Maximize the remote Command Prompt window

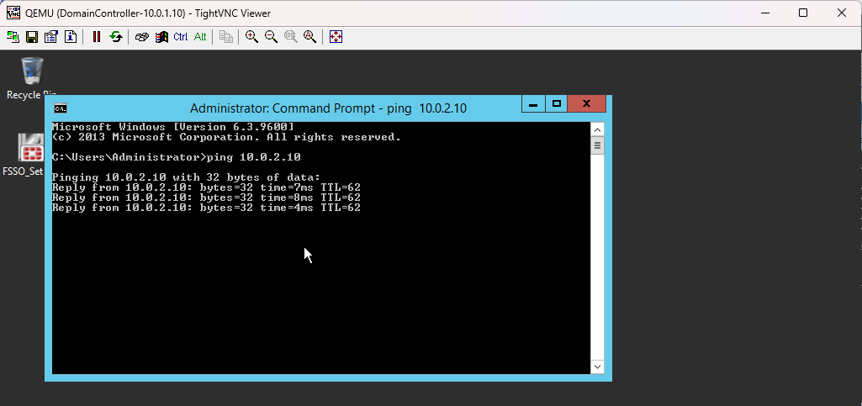[557, 104]
